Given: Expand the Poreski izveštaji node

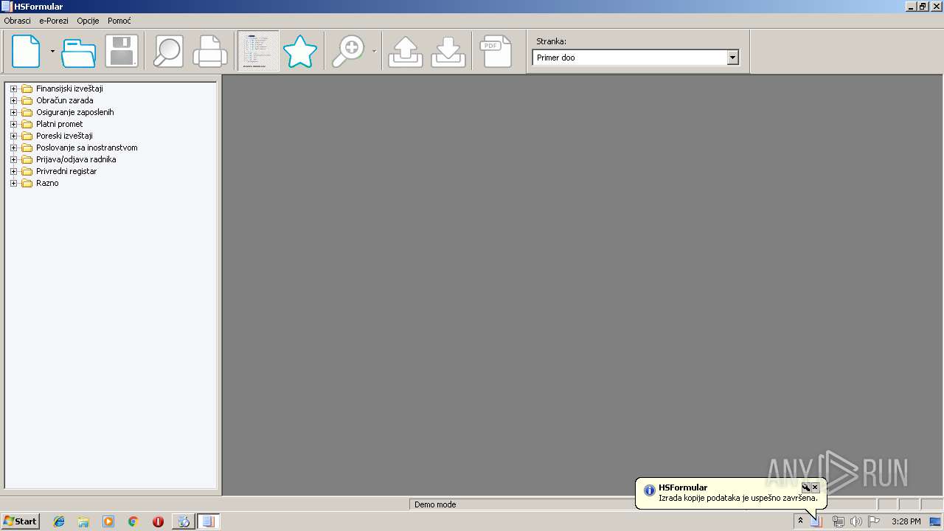Looking at the screenshot, I should pyautogui.click(x=13, y=136).
